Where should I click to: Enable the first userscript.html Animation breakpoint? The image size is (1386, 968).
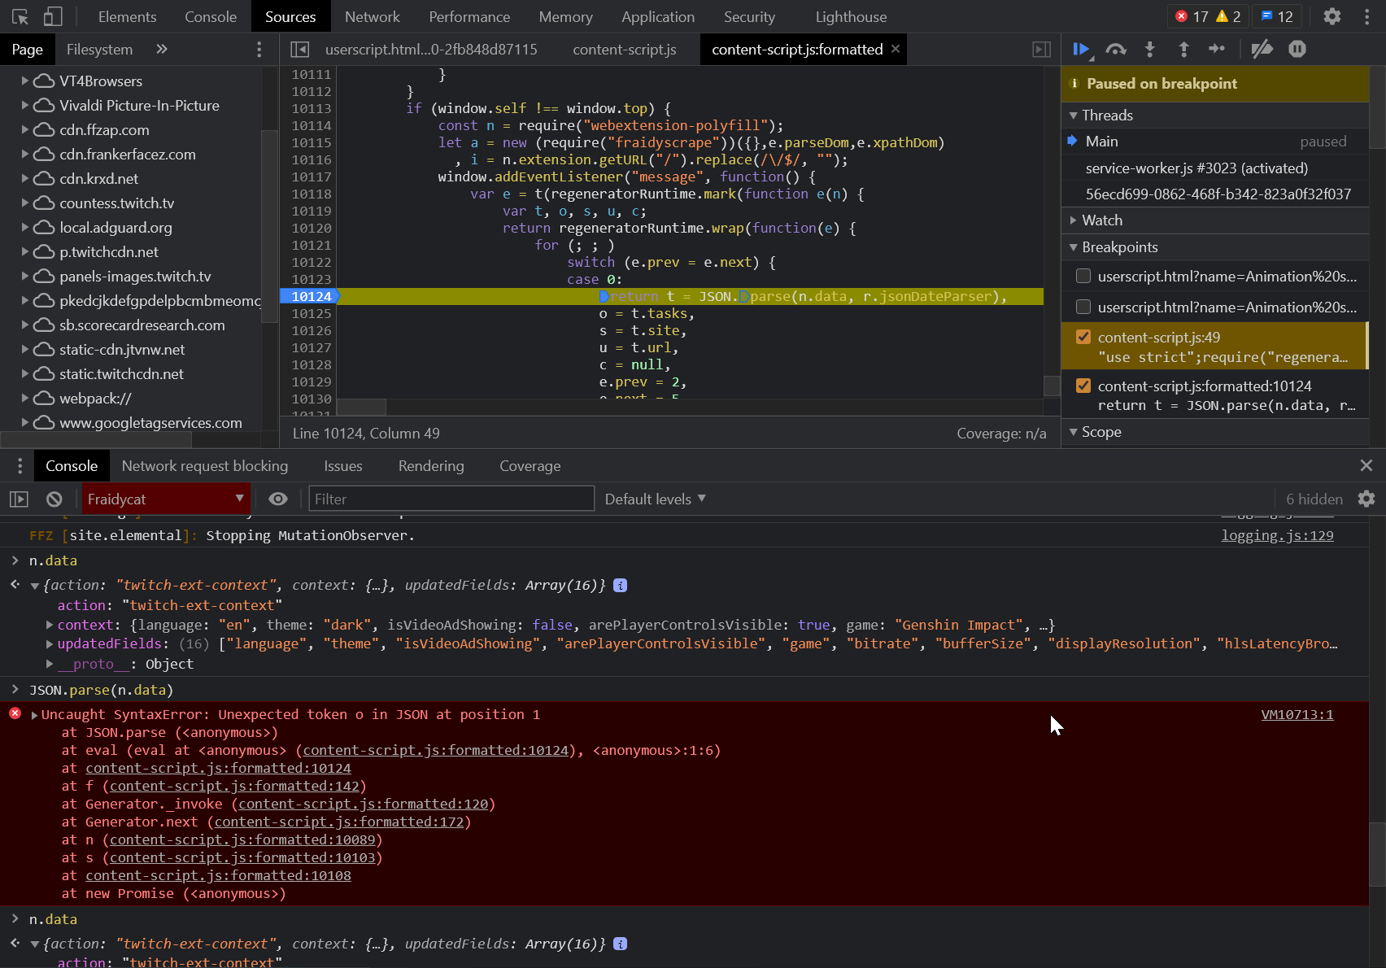pyautogui.click(x=1083, y=276)
